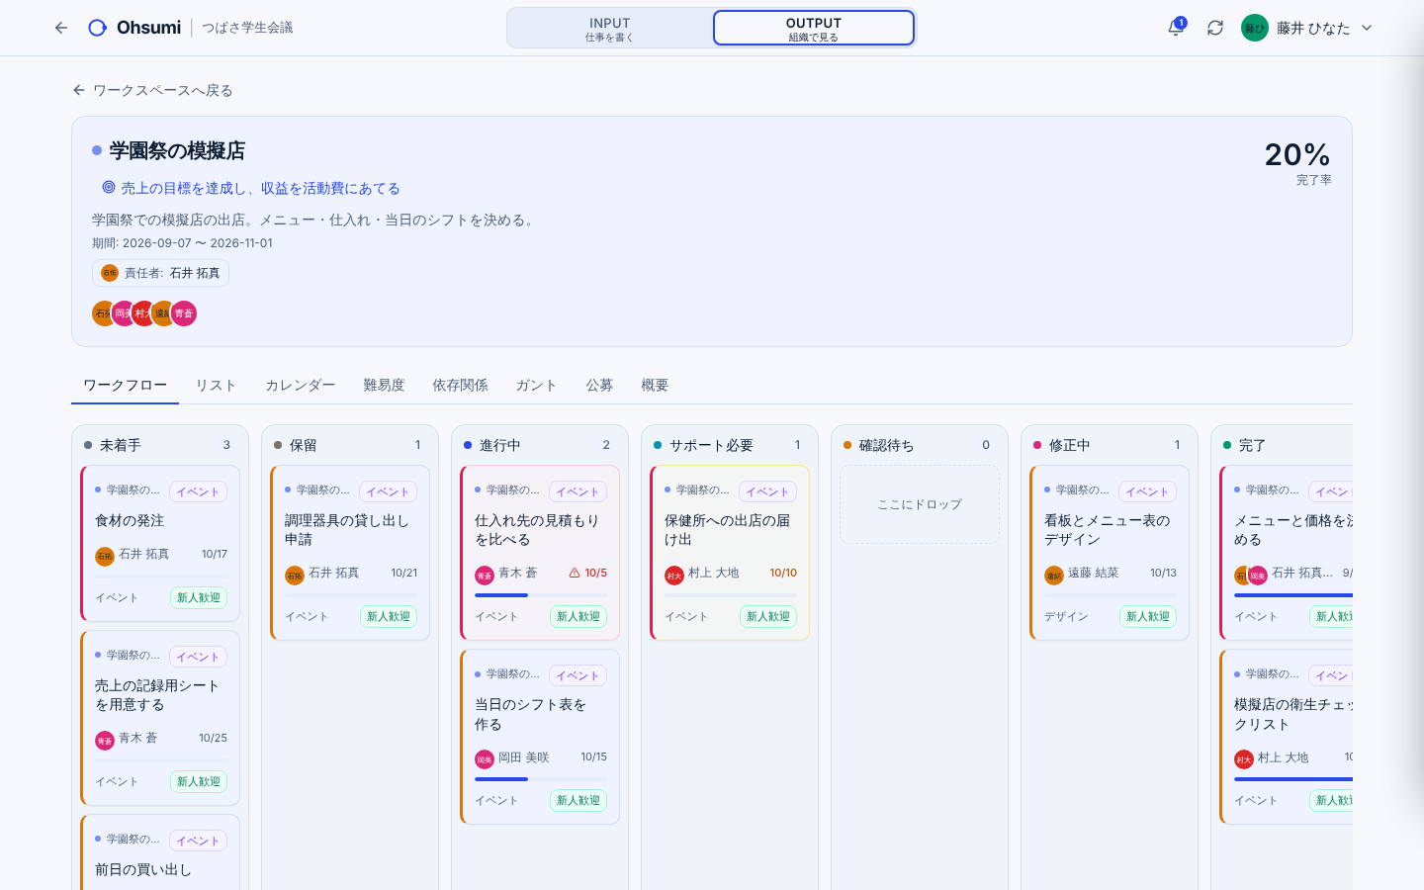
Task: Click the 新人歓迎 badge on 看板とメニュー表 card
Action: tap(1148, 616)
